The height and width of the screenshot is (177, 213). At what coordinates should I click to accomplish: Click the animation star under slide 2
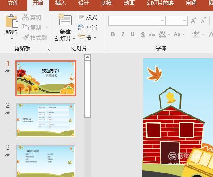coord(8,113)
